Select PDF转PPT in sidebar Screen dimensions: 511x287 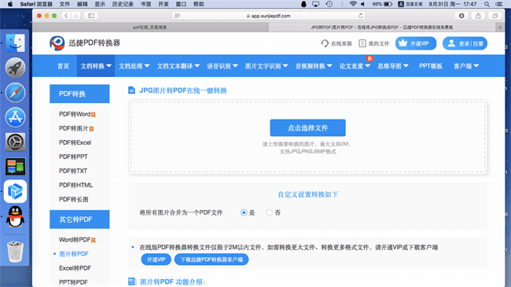73,157
